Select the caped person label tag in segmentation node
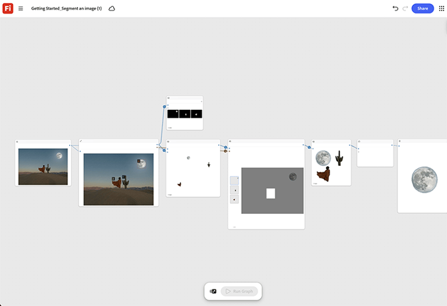447x306 pixels. tap(113, 179)
